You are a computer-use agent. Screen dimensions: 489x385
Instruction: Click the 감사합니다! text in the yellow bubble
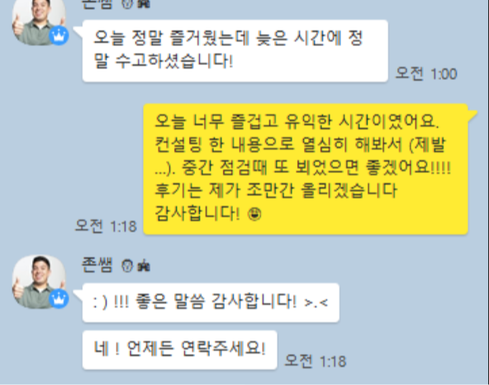point(197,214)
